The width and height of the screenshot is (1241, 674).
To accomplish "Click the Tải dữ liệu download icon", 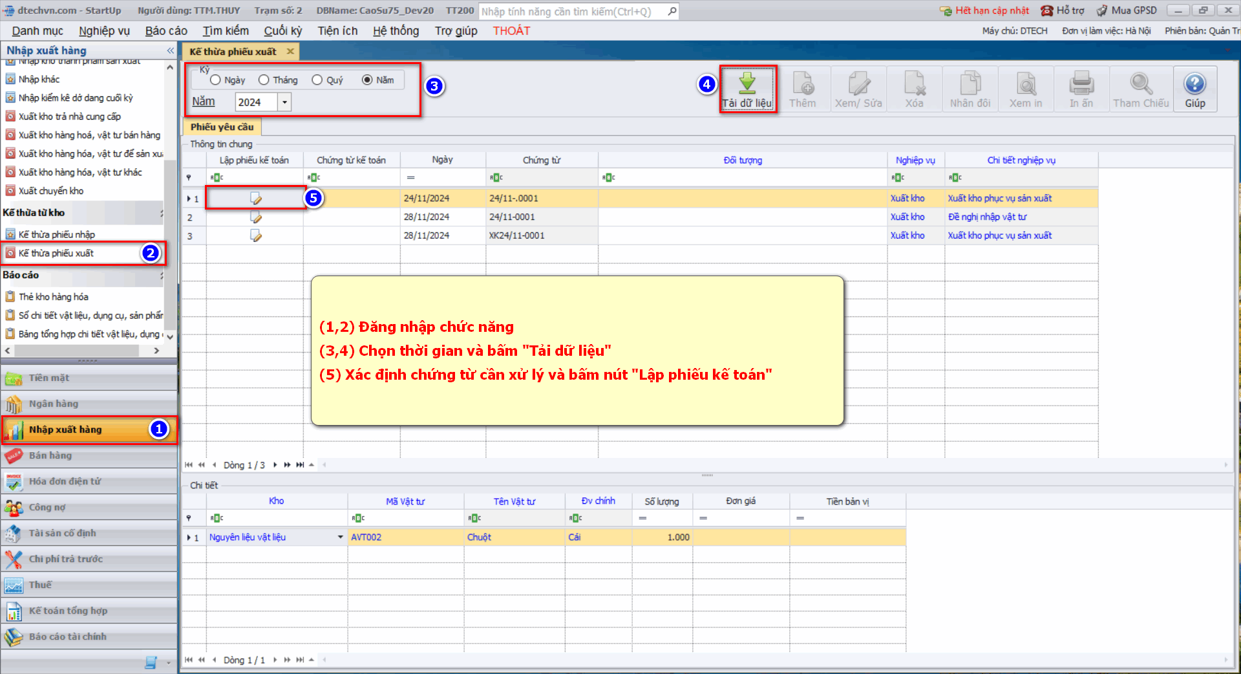I will tap(747, 83).
